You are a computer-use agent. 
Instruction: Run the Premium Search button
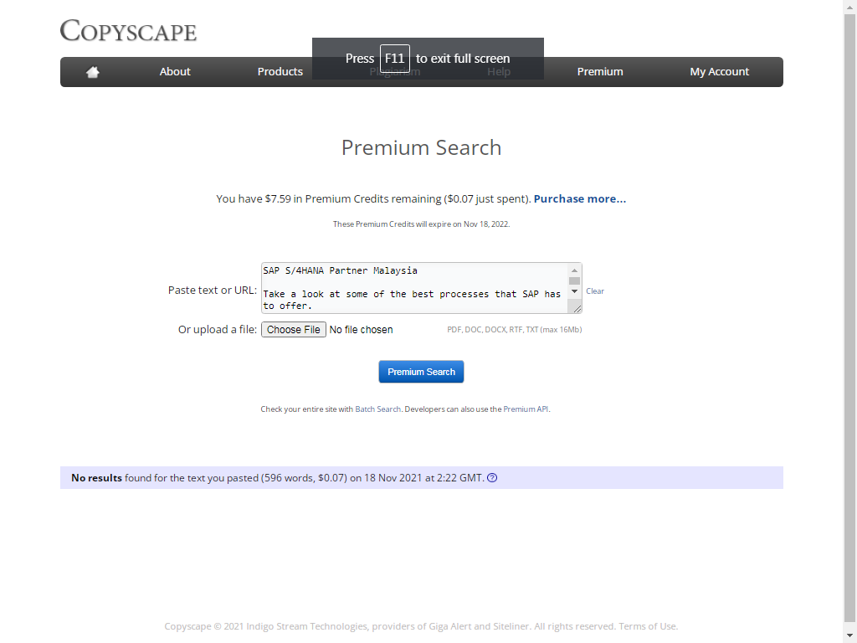pos(422,372)
